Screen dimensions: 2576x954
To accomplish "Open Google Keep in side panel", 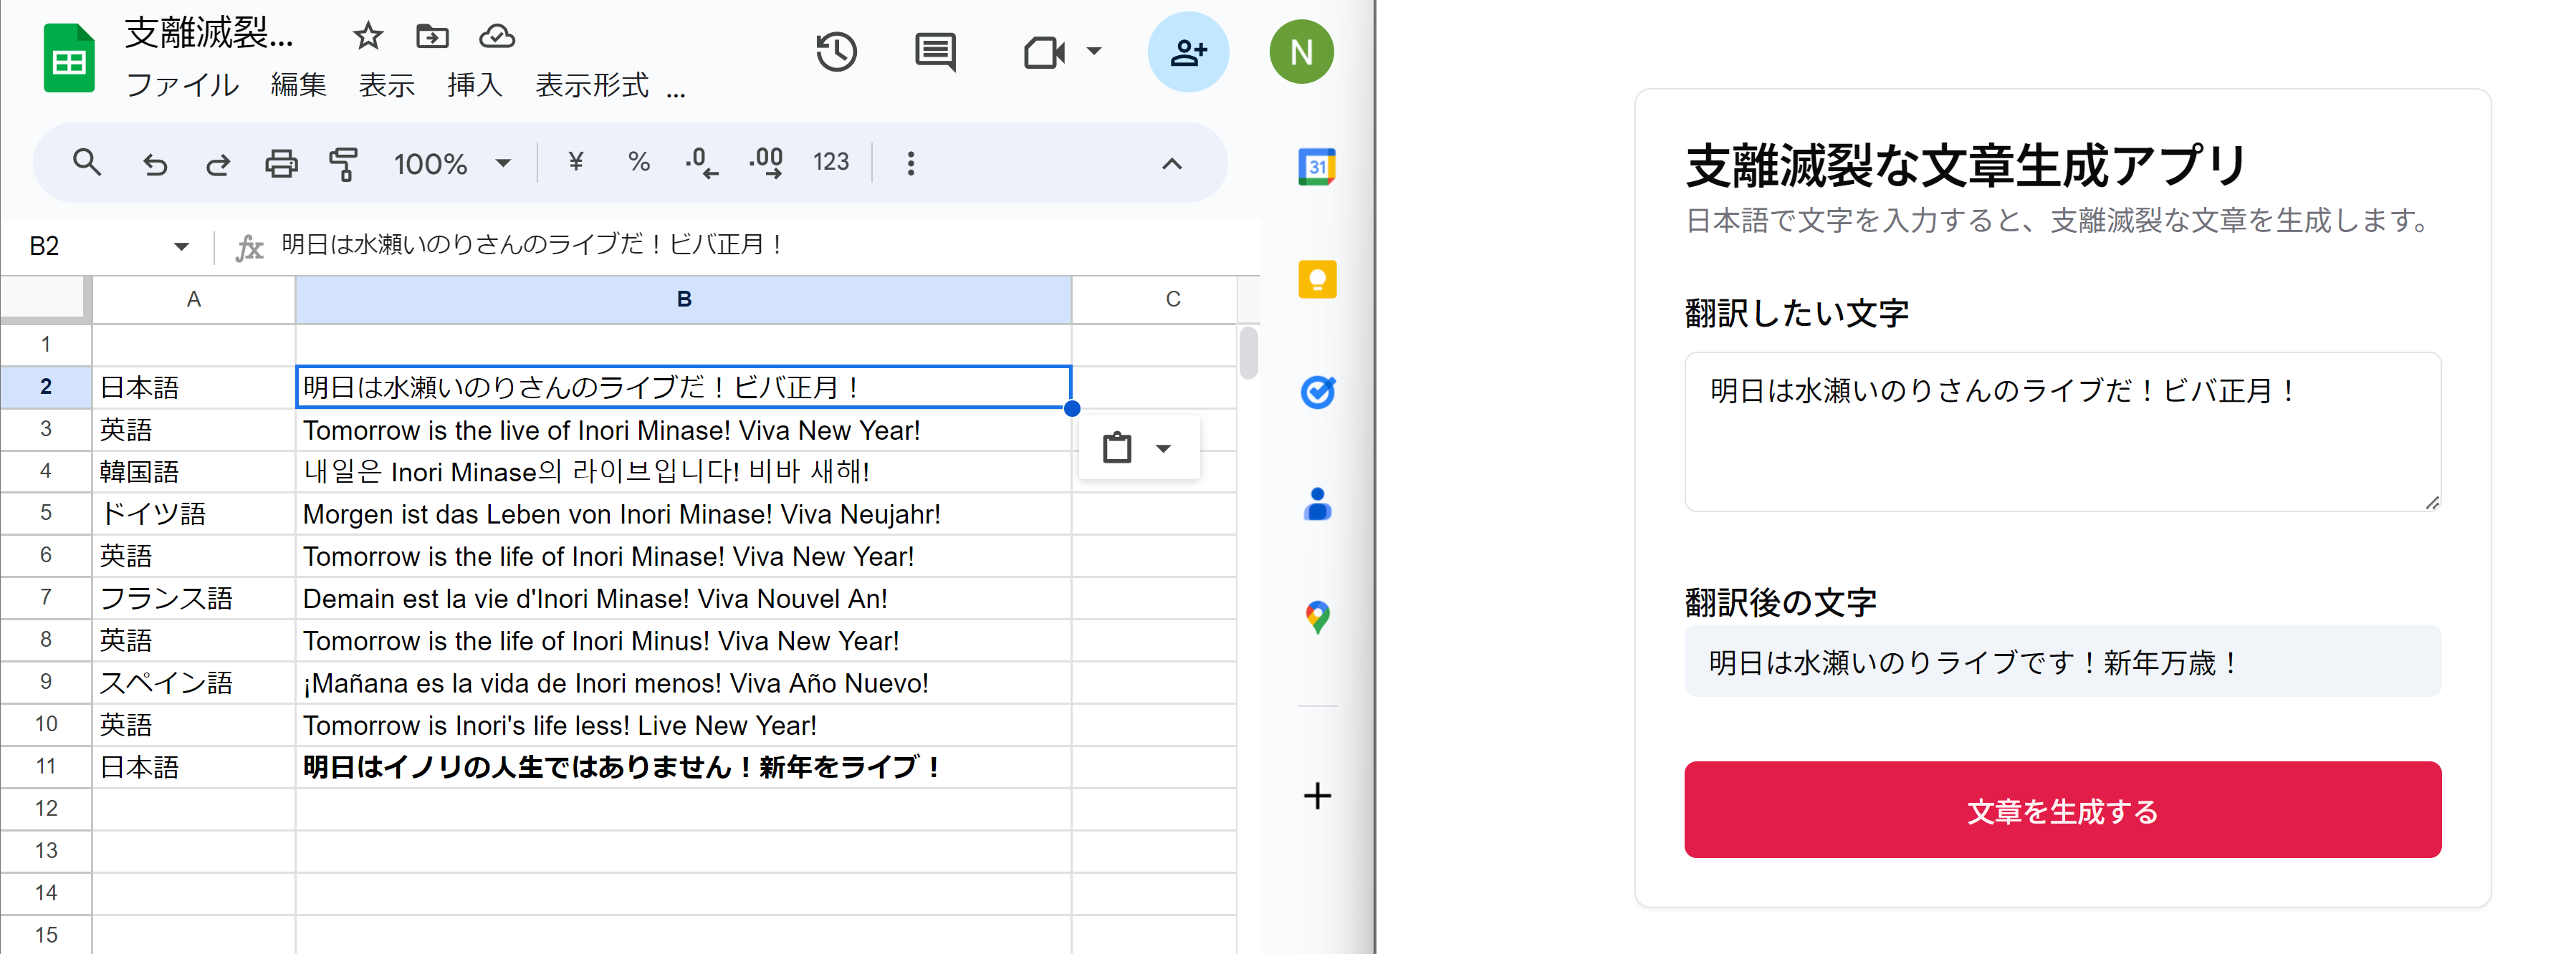I will [x=1317, y=279].
